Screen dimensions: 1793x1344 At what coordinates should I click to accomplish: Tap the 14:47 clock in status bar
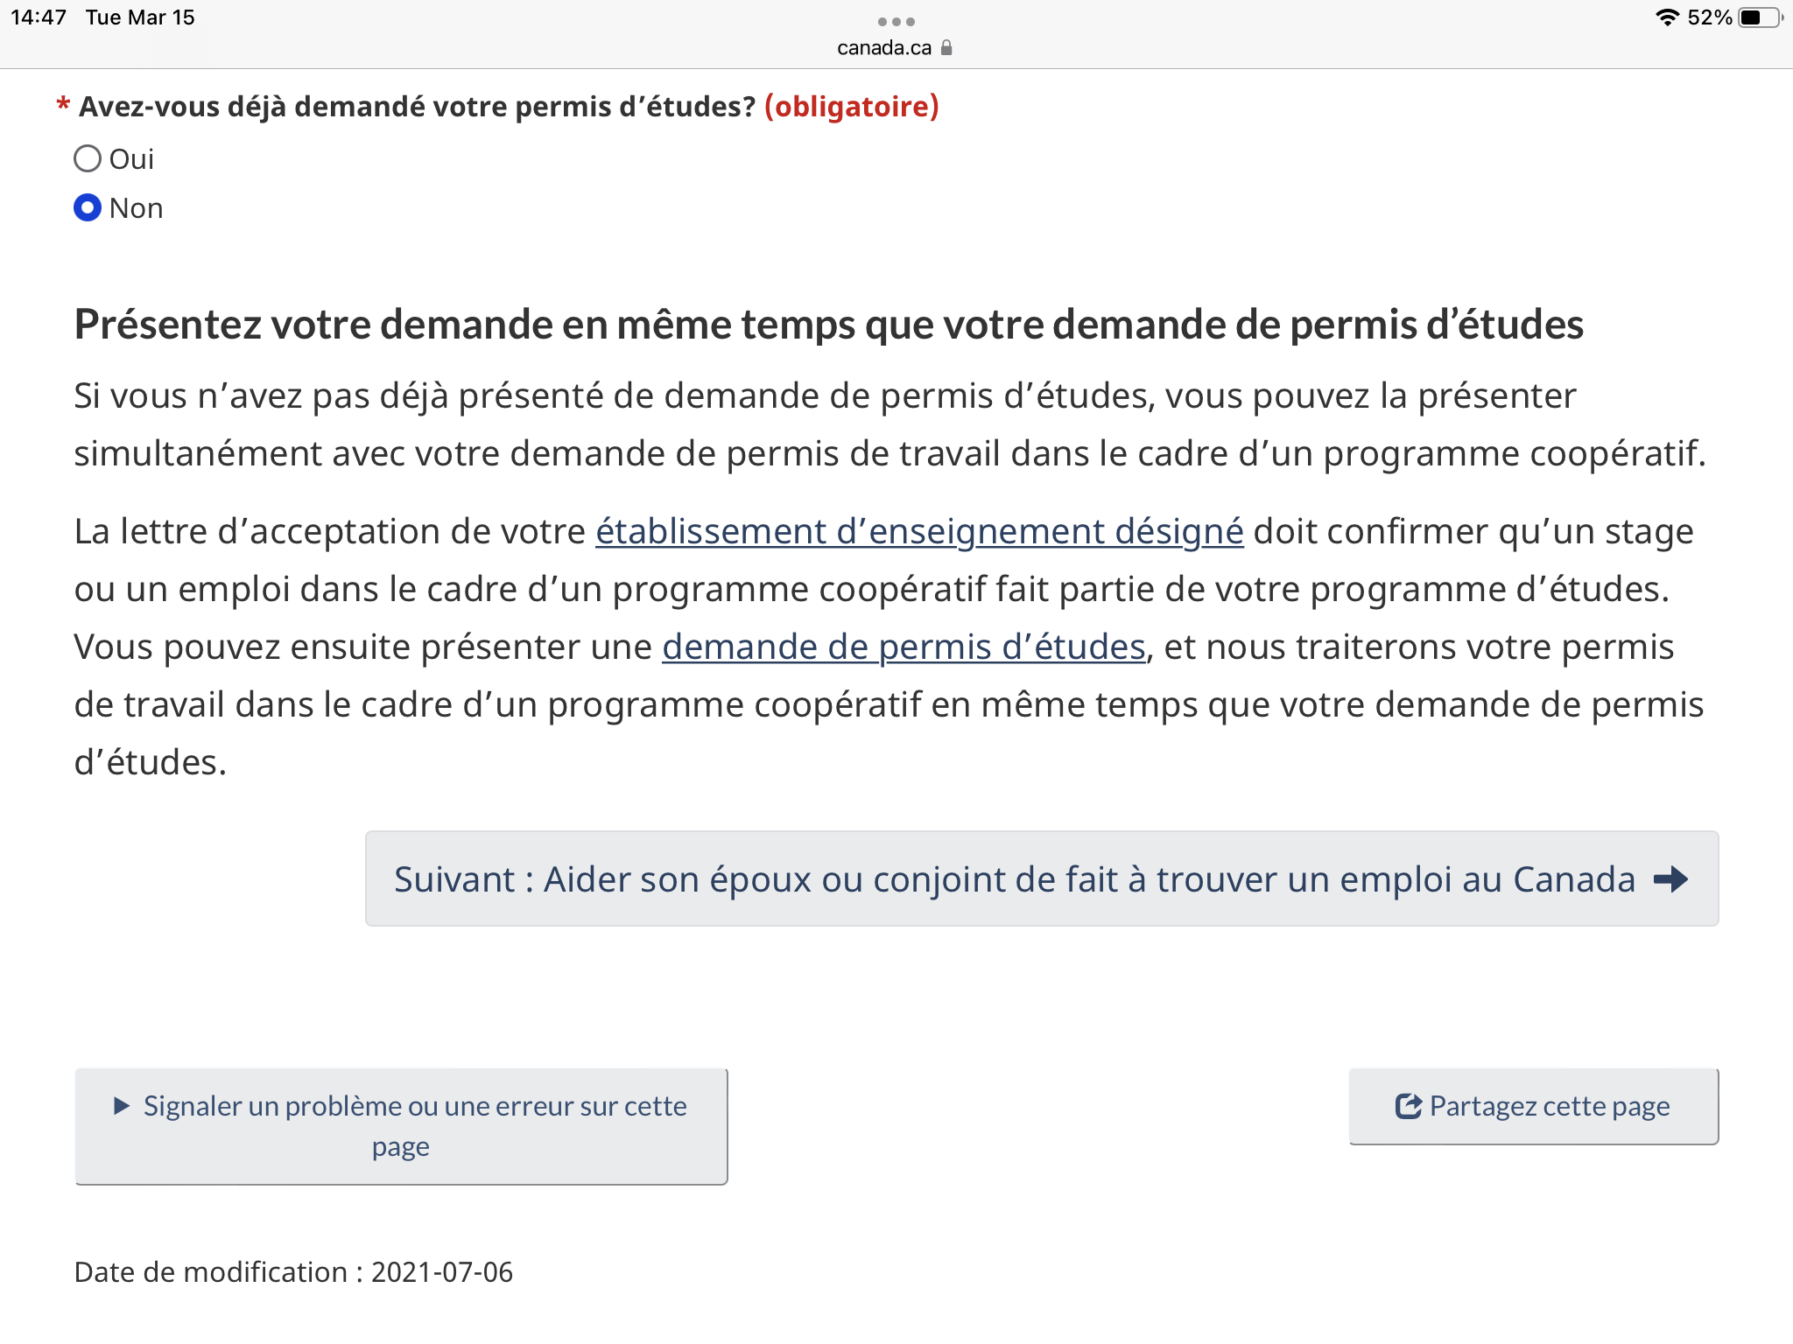coord(39,17)
